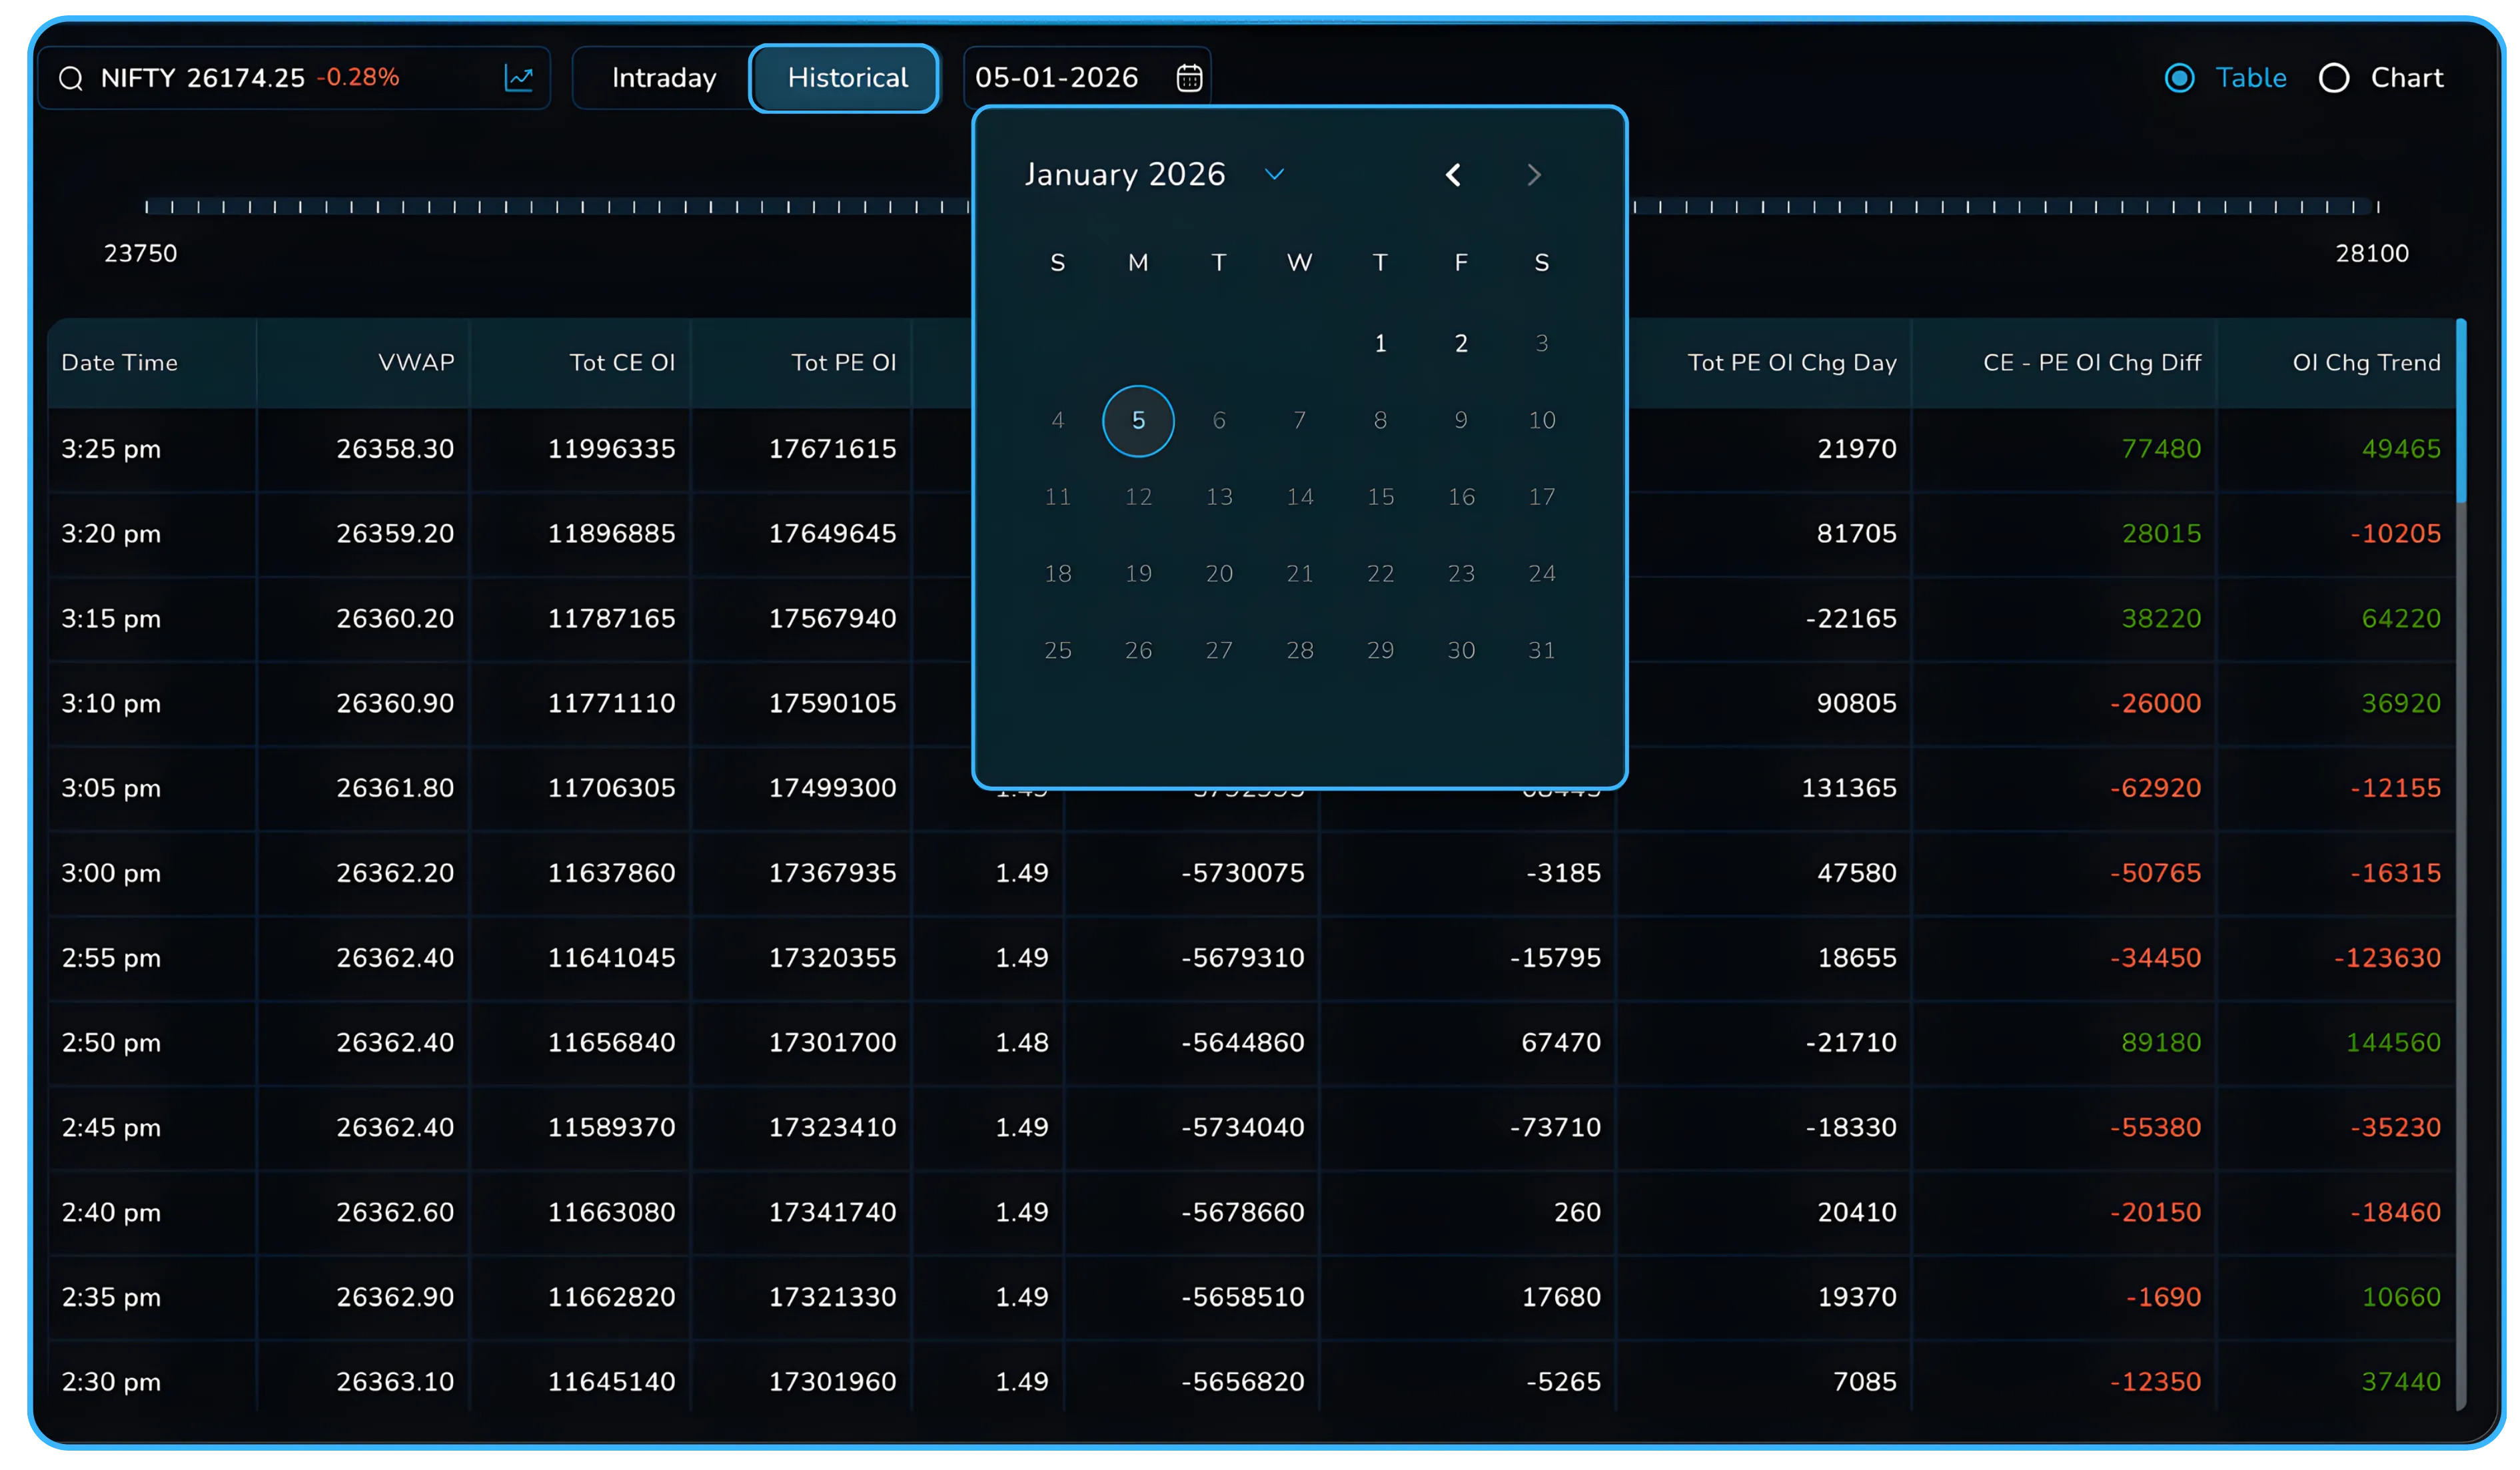Screen dimensions: 2520x1470
Task: Pick January 2 in the calendar
Action: pos(1461,344)
